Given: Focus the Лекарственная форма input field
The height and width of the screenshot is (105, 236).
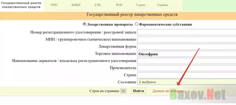Looking at the screenshot, I should point(187,47).
